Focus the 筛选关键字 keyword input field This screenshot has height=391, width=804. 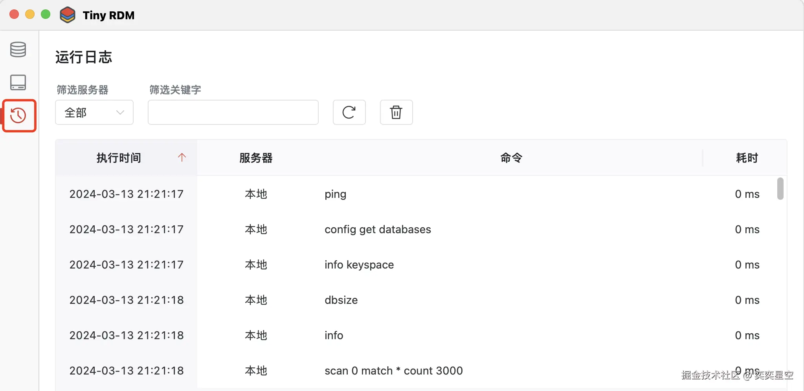point(233,113)
